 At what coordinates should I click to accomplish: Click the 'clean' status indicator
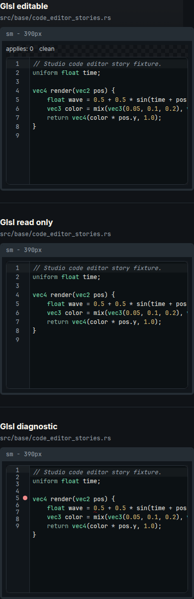tap(47, 49)
